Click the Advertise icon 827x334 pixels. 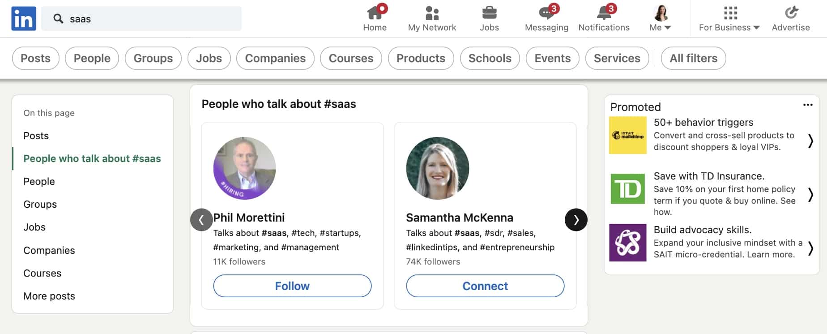(x=791, y=13)
